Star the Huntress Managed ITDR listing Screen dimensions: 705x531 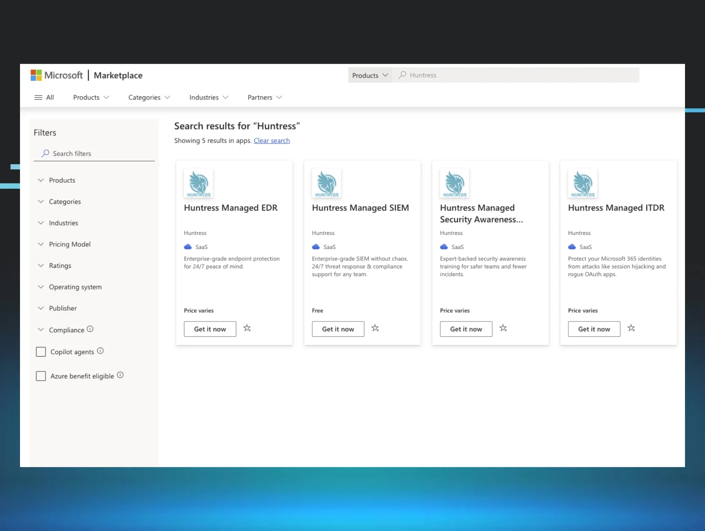(631, 328)
